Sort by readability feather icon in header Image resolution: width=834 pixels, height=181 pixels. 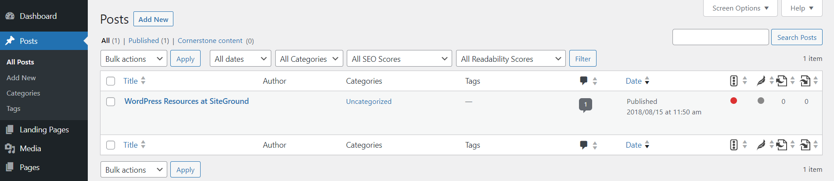(x=761, y=81)
